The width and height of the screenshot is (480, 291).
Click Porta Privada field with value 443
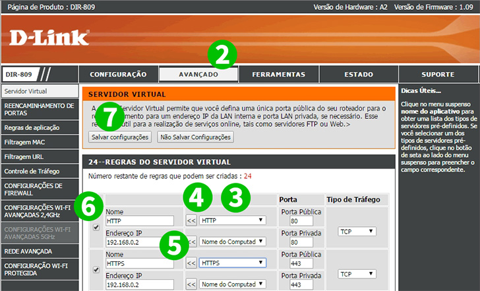click(301, 285)
